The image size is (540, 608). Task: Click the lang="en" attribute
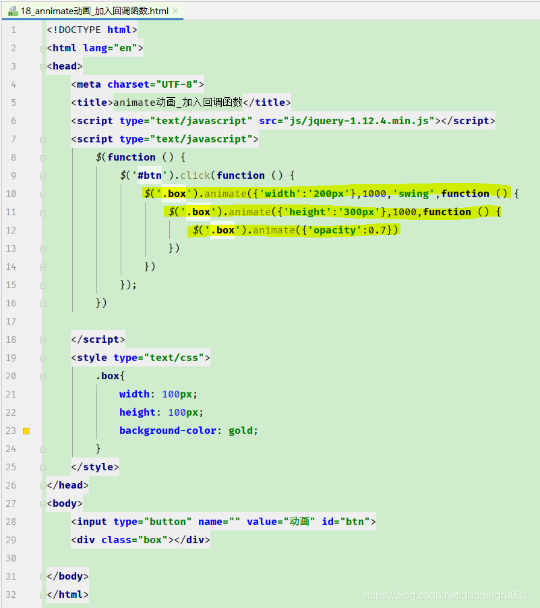point(110,48)
